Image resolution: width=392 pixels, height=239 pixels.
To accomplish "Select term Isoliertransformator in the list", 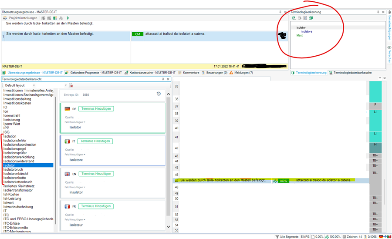I will coord(18,190).
